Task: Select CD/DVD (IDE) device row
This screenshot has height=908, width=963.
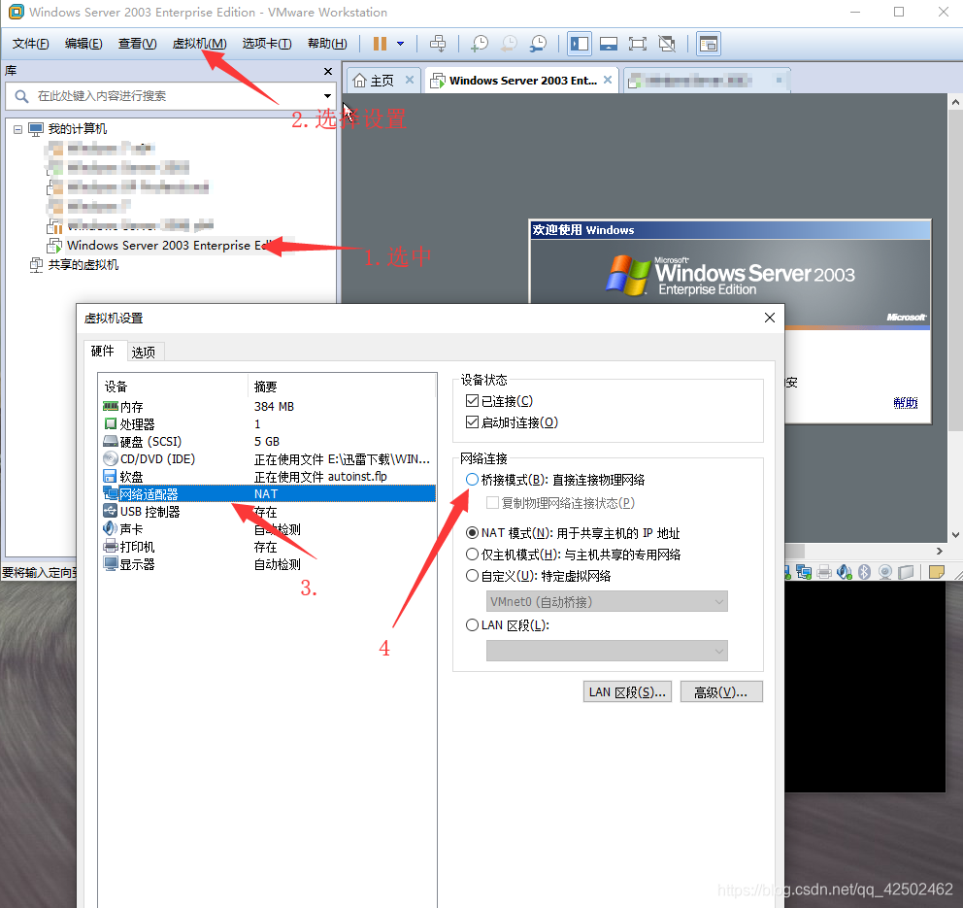Action: [x=269, y=459]
